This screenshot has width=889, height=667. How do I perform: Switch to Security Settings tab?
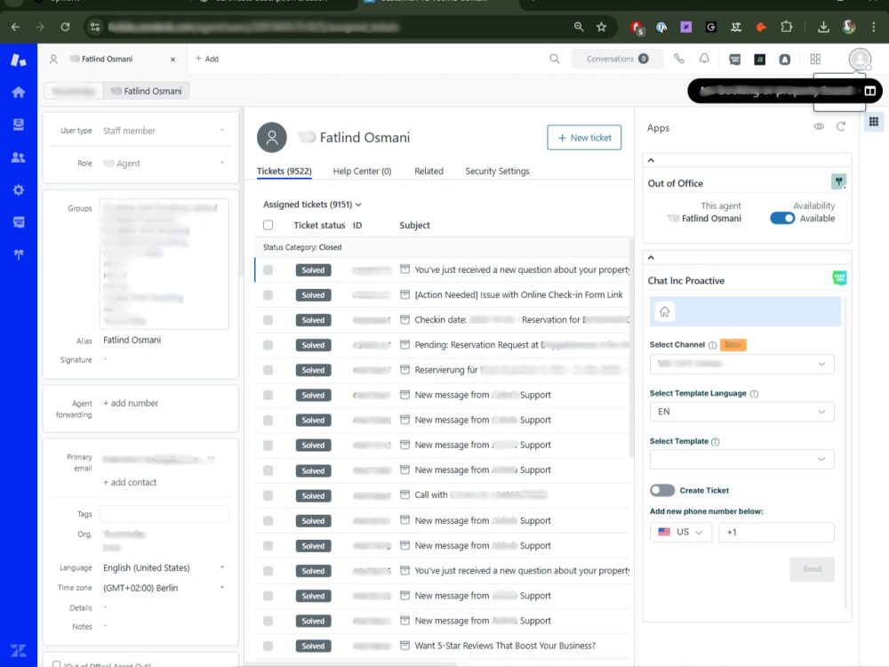point(497,172)
